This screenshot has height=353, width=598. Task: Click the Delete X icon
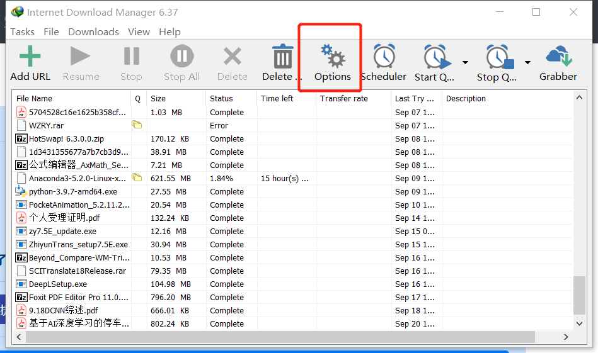pyautogui.click(x=233, y=57)
